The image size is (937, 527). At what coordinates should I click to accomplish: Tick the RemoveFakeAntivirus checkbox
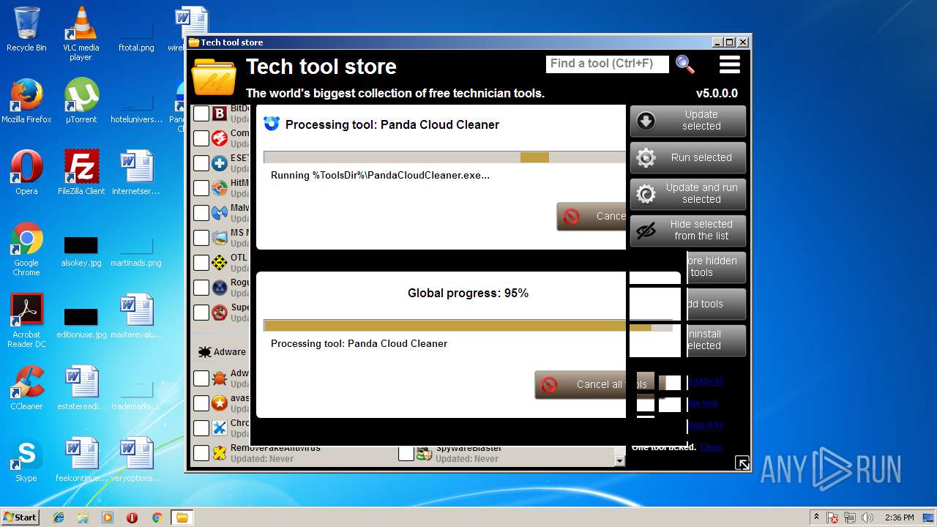(201, 453)
